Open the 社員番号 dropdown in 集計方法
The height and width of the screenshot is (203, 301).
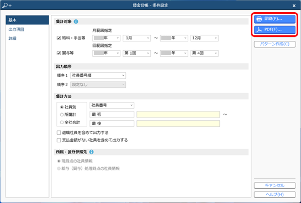point(112,105)
